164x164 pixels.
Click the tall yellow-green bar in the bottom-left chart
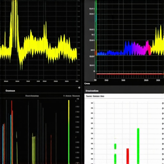69,132
